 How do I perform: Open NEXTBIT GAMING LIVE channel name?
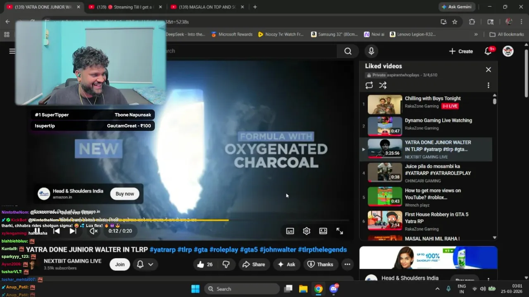[73, 261]
